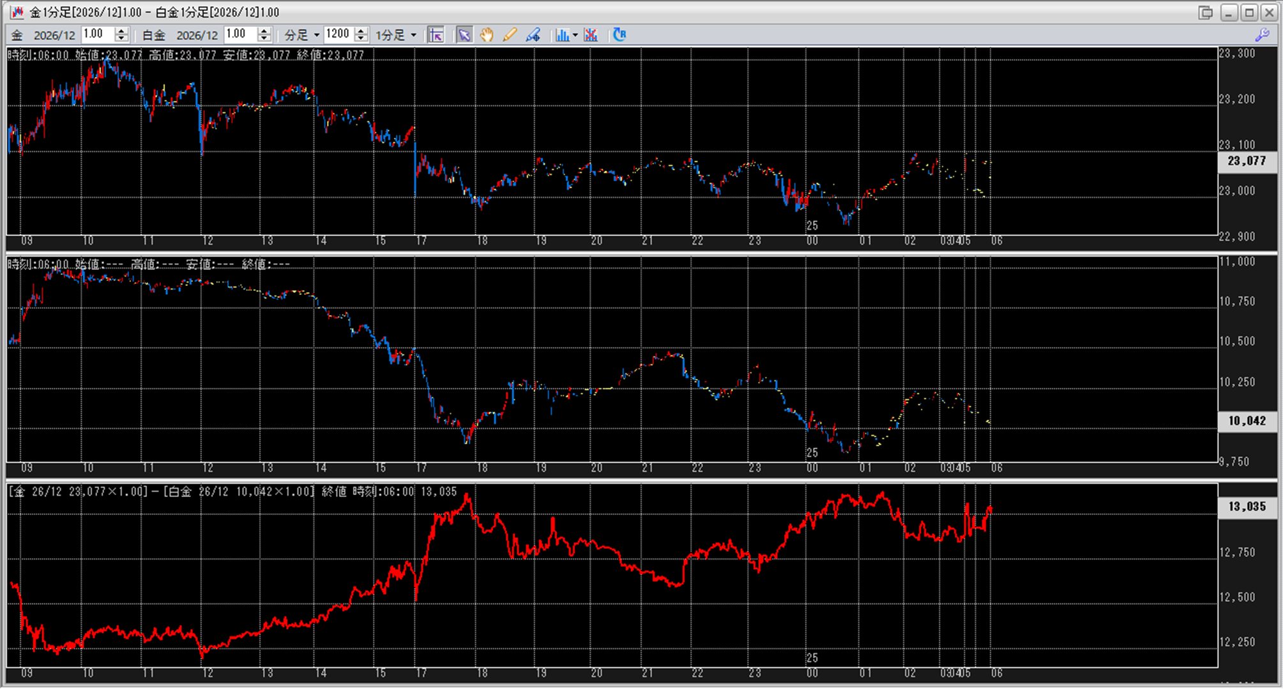Click the blue refresh chart icon
The image size is (1283, 689).
tap(619, 35)
